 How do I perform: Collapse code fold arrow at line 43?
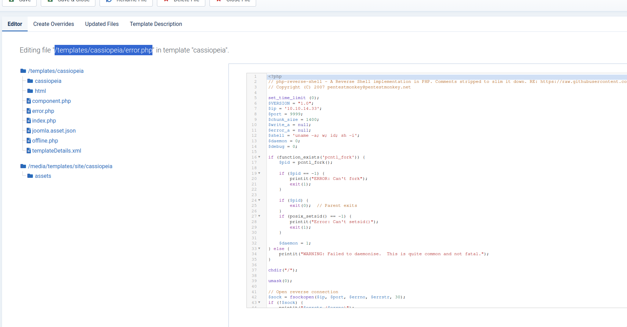pos(259,302)
